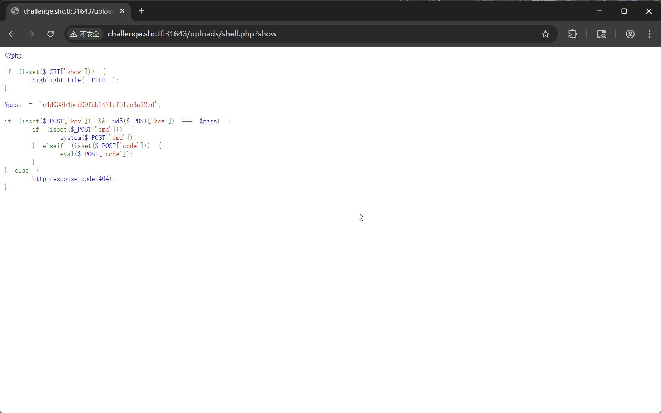Navigate forward using the arrow icon
Image resolution: width=661 pixels, height=413 pixels.
point(31,34)
